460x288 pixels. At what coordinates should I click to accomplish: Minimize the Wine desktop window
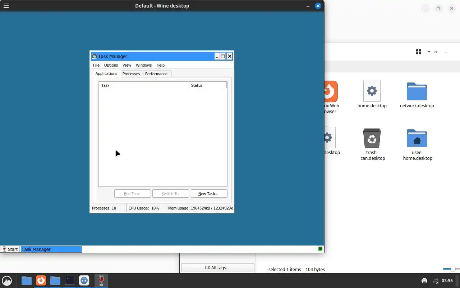point(308,6)
